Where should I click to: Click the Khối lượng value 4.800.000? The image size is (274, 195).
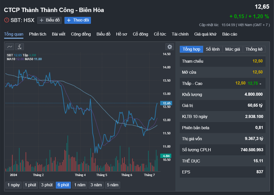254,94
